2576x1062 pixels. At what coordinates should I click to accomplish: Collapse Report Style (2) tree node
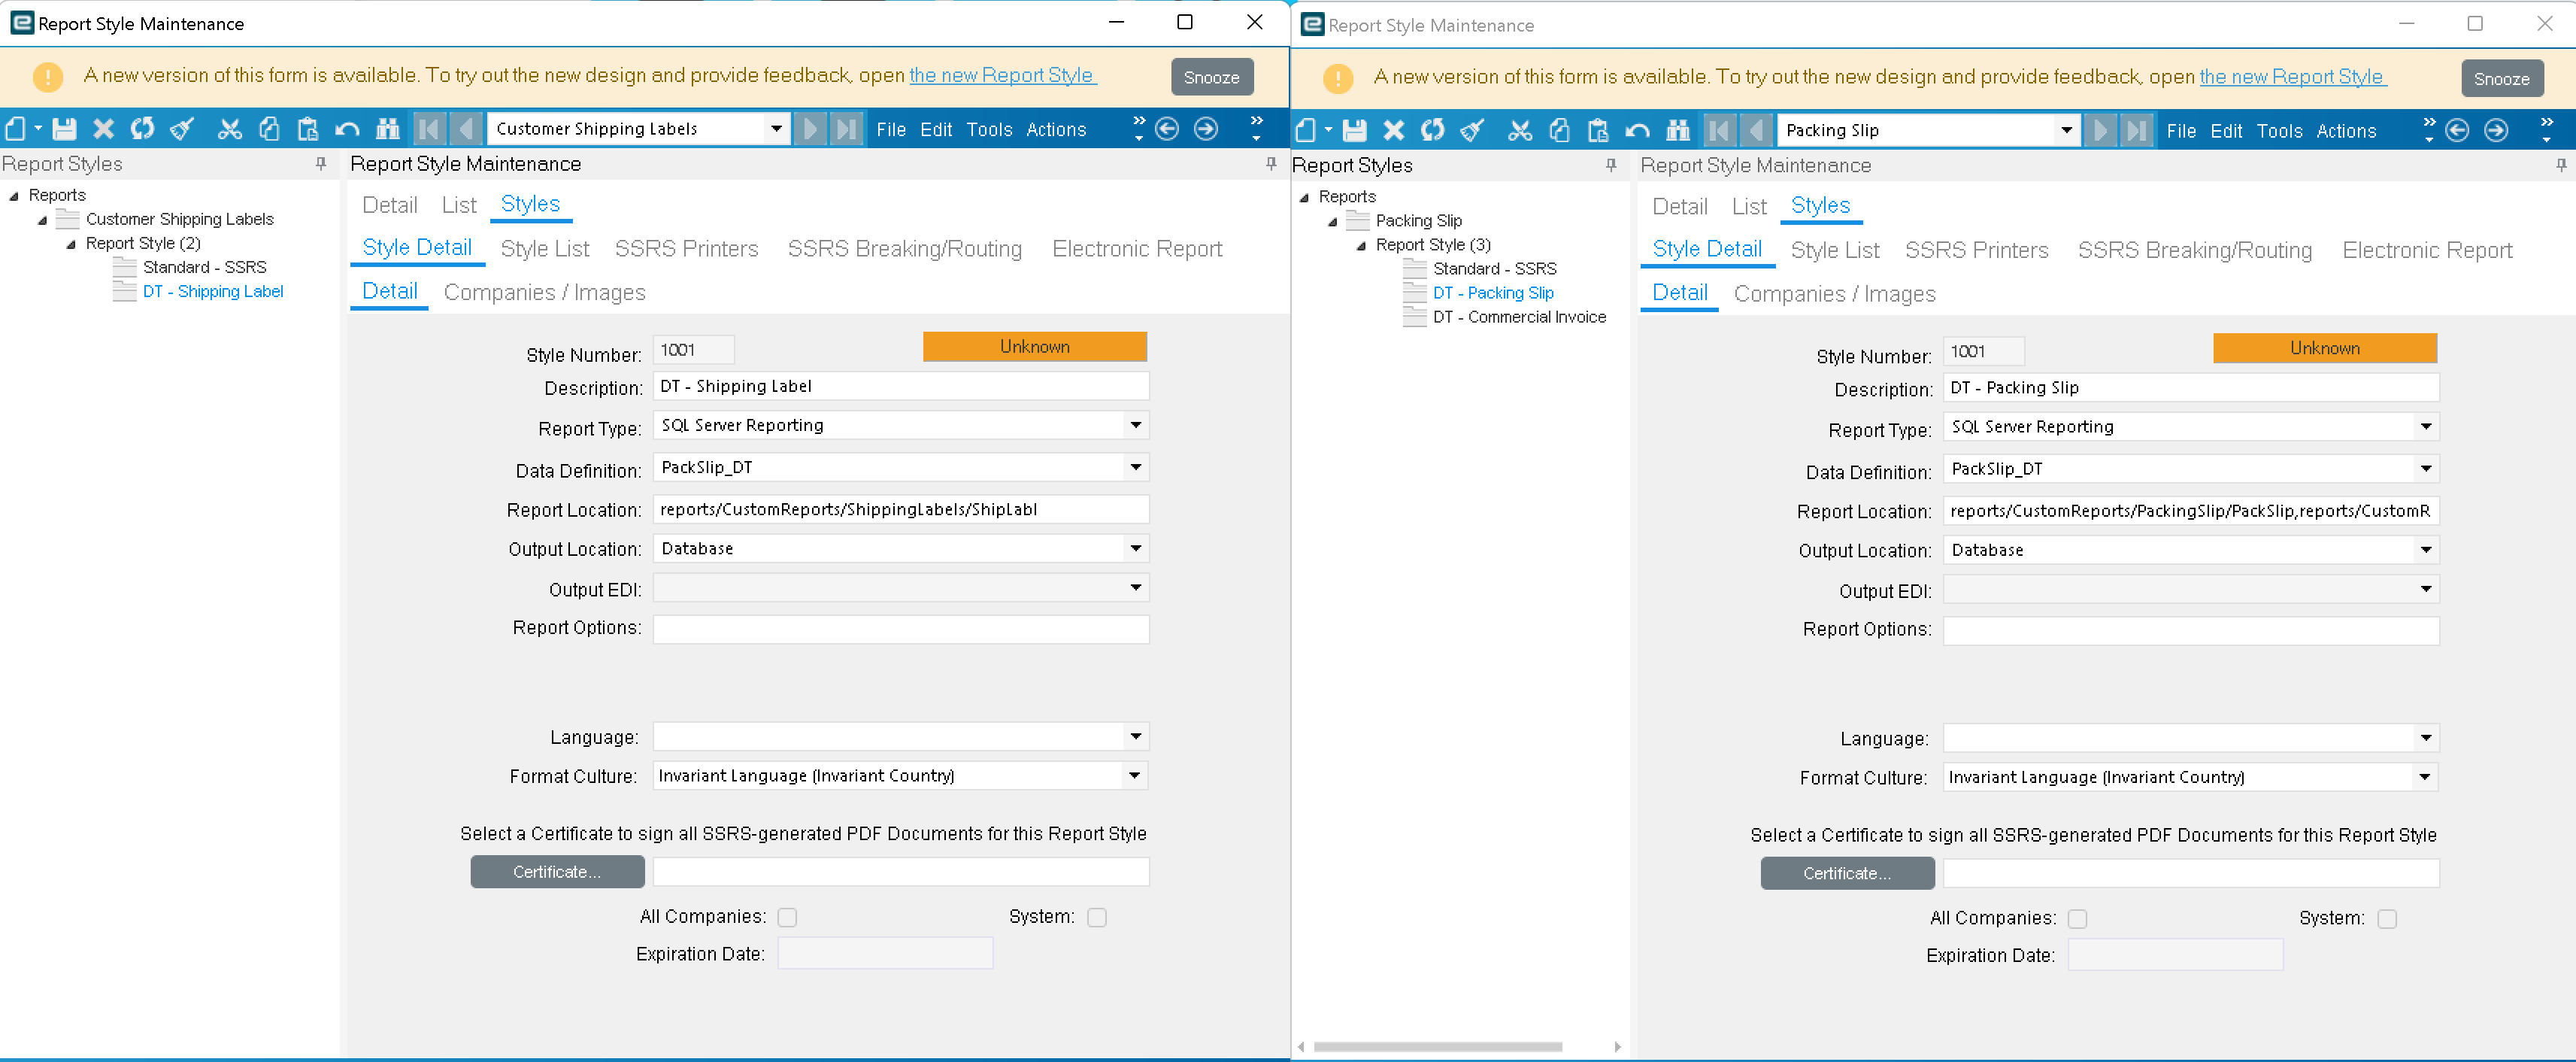point(70,244)
